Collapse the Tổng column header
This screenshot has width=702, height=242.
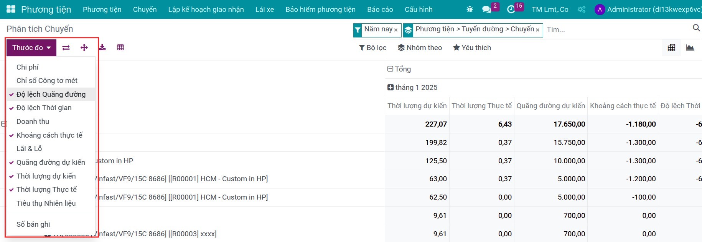tap(399, 69)
